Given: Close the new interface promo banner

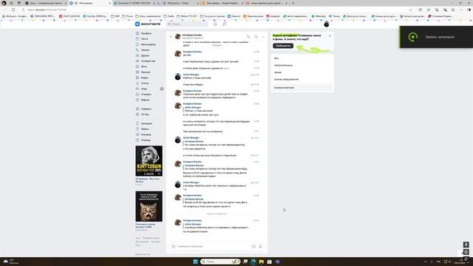Looking at the screenshot, I should [330, 35].
